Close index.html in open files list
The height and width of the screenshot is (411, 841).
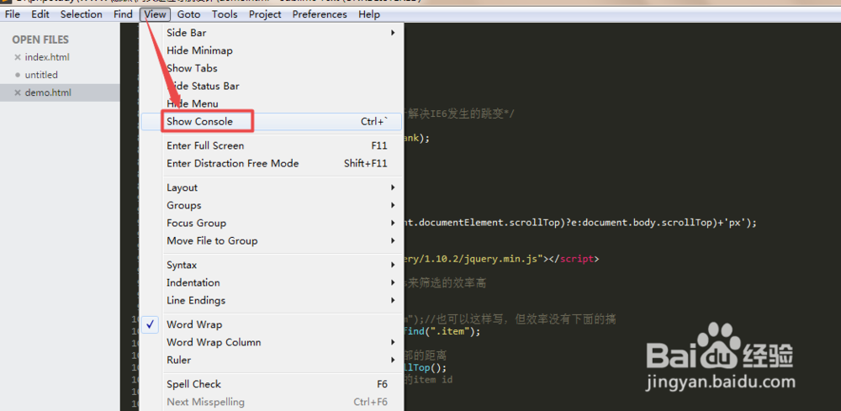18,57
